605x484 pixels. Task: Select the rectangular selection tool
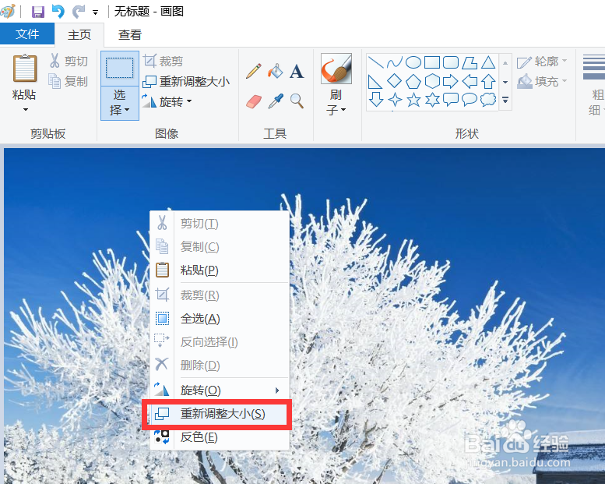[x=120, y=69]
